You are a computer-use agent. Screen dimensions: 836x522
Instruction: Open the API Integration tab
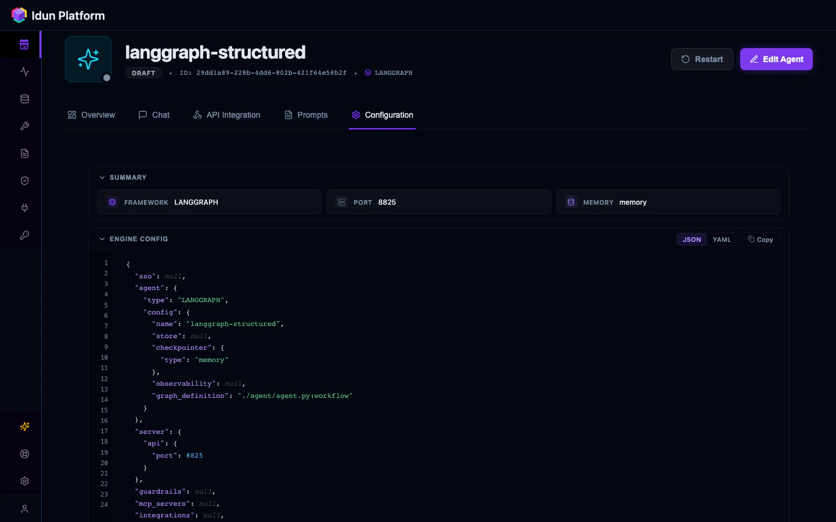tap(226, 115)
